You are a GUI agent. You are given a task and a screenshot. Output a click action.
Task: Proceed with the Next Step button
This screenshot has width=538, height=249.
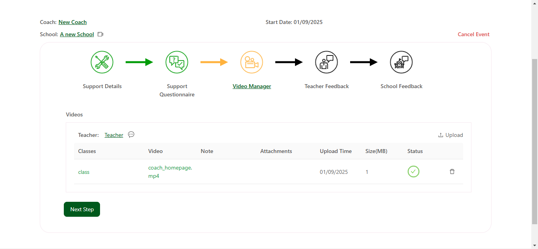click(x=82, y=209)
